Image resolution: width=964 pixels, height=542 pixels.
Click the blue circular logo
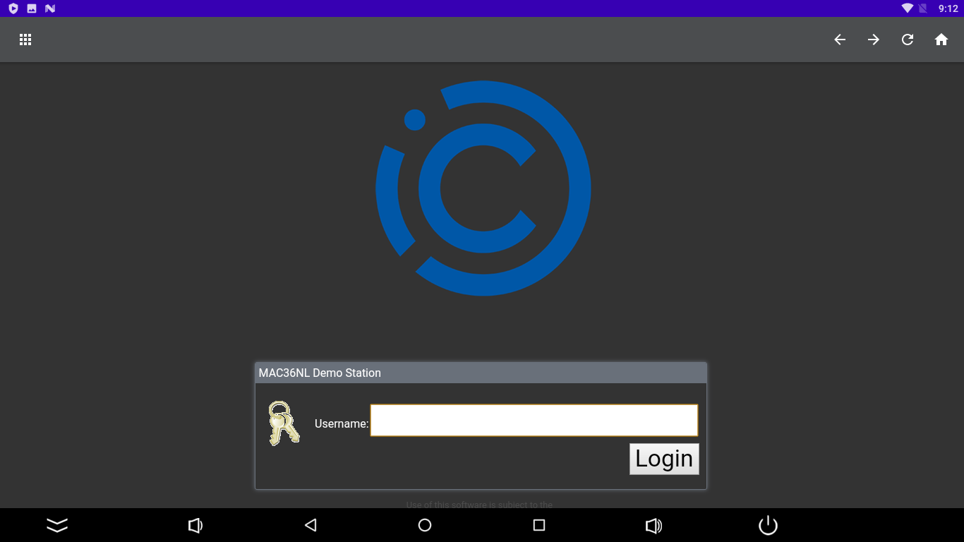483,188
